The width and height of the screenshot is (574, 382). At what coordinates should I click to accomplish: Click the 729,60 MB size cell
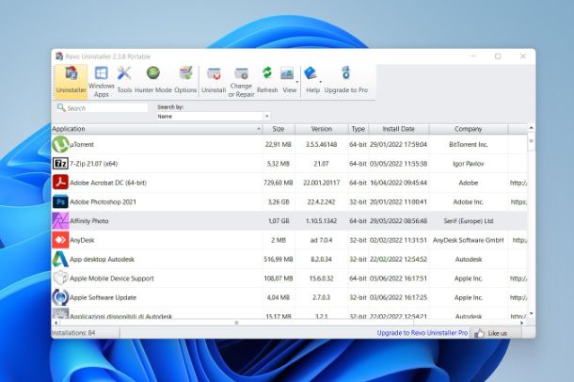[279, 183]
